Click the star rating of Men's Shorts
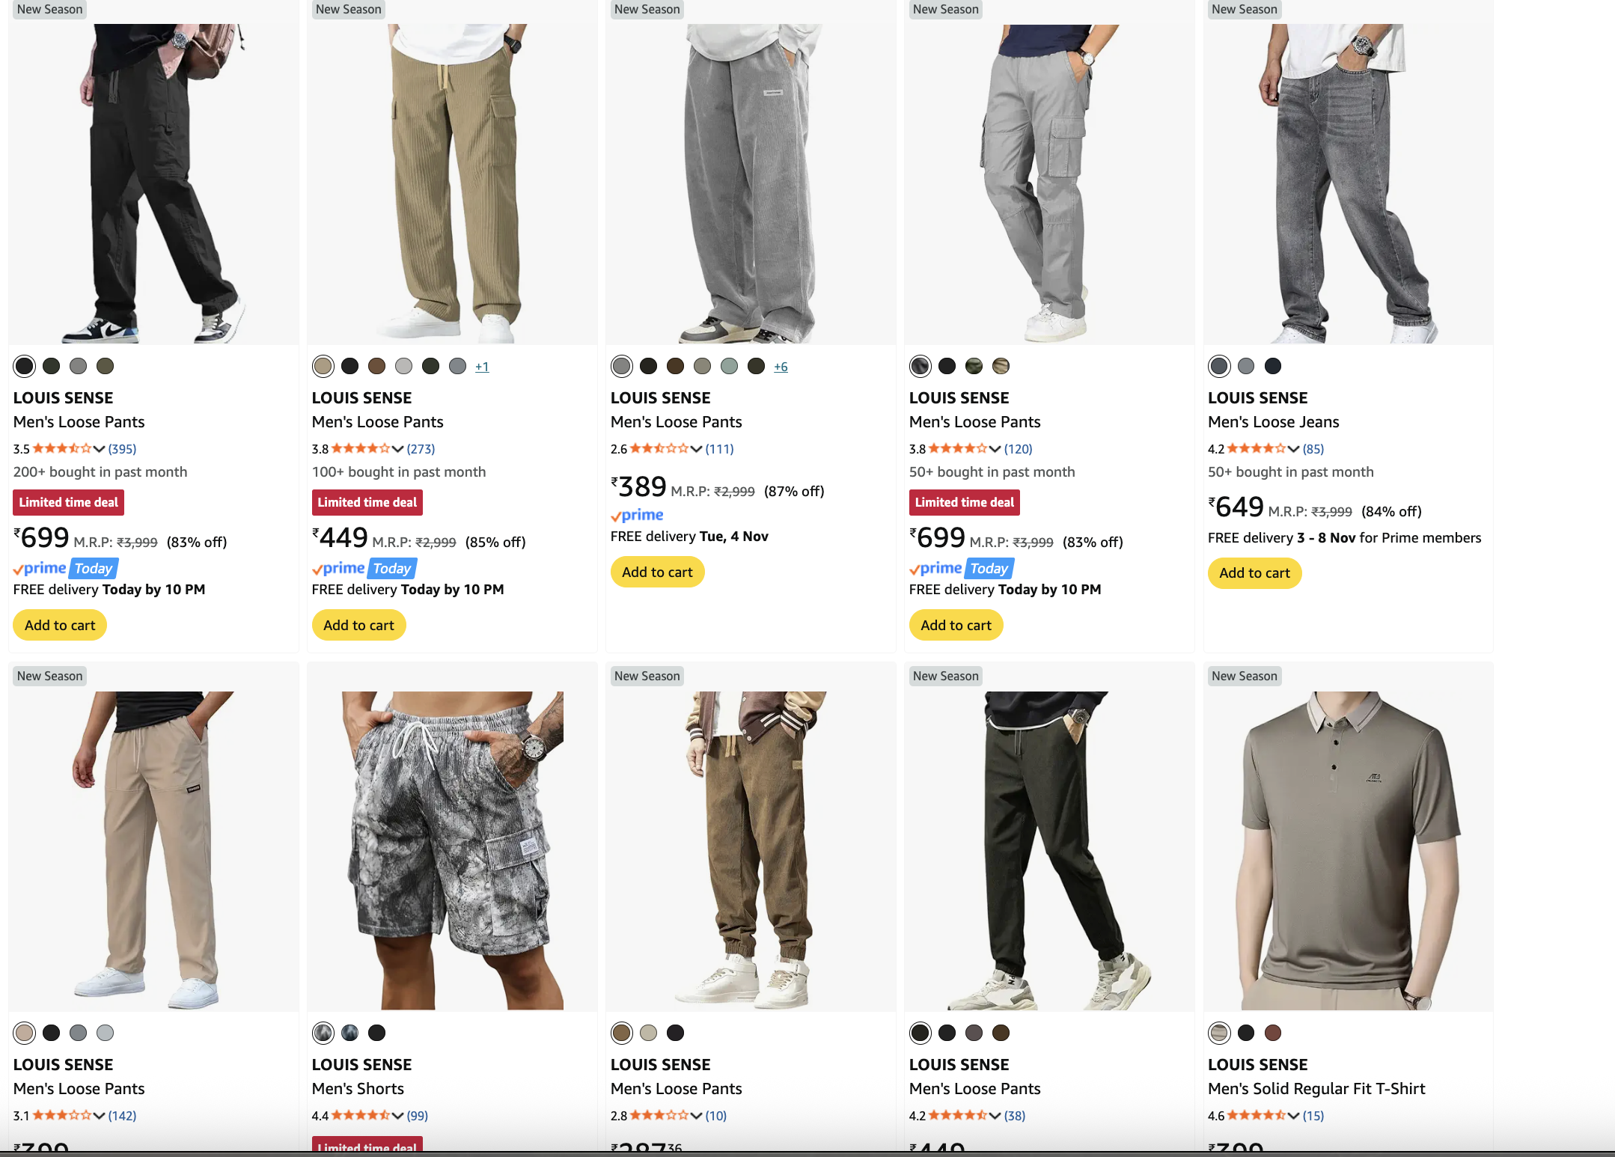This screenshot has width=1615, height=1157. 360,1115
